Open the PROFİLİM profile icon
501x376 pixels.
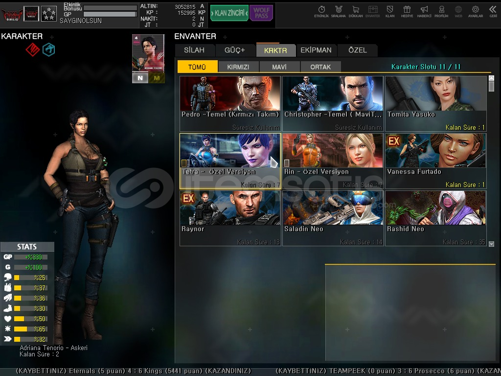[x=441, y=12]
